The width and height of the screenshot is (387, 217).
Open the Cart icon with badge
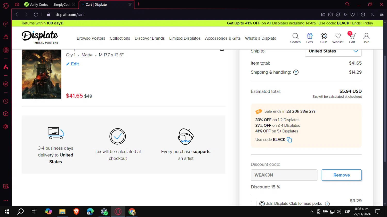[x=352, y=38]
